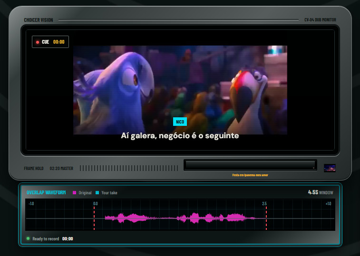This screenshot has height=256, width=360.
Task: Click the red dashed marker at 0.0
Action: [x=94, y=218]
